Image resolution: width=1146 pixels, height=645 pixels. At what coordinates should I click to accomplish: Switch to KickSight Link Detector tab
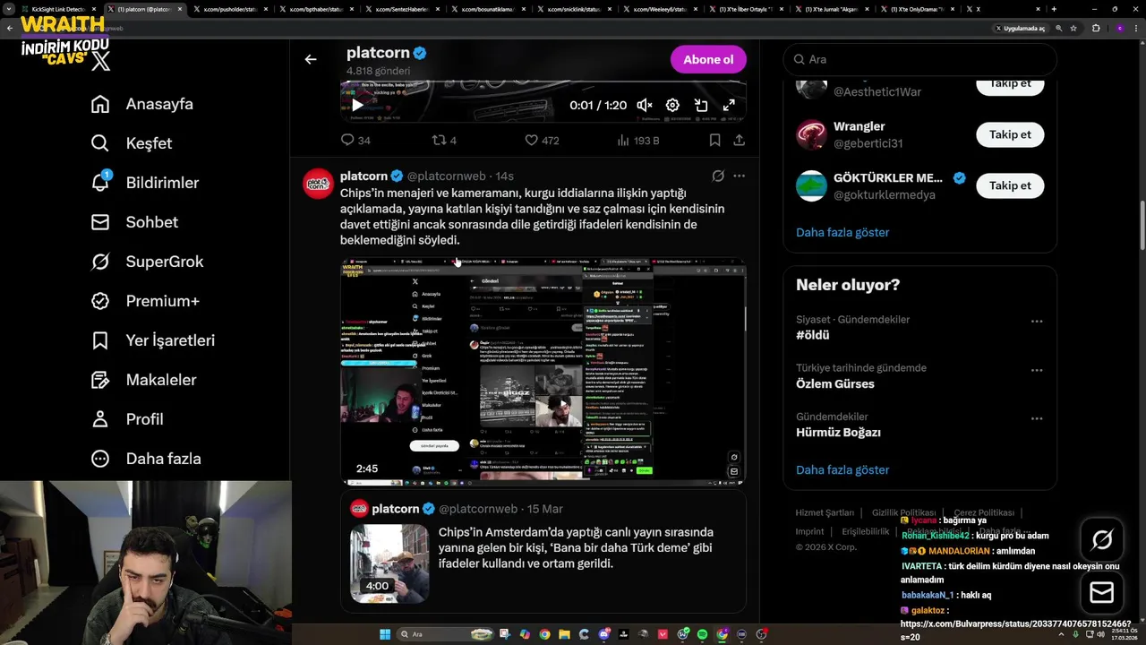click(x=58, y=9)
